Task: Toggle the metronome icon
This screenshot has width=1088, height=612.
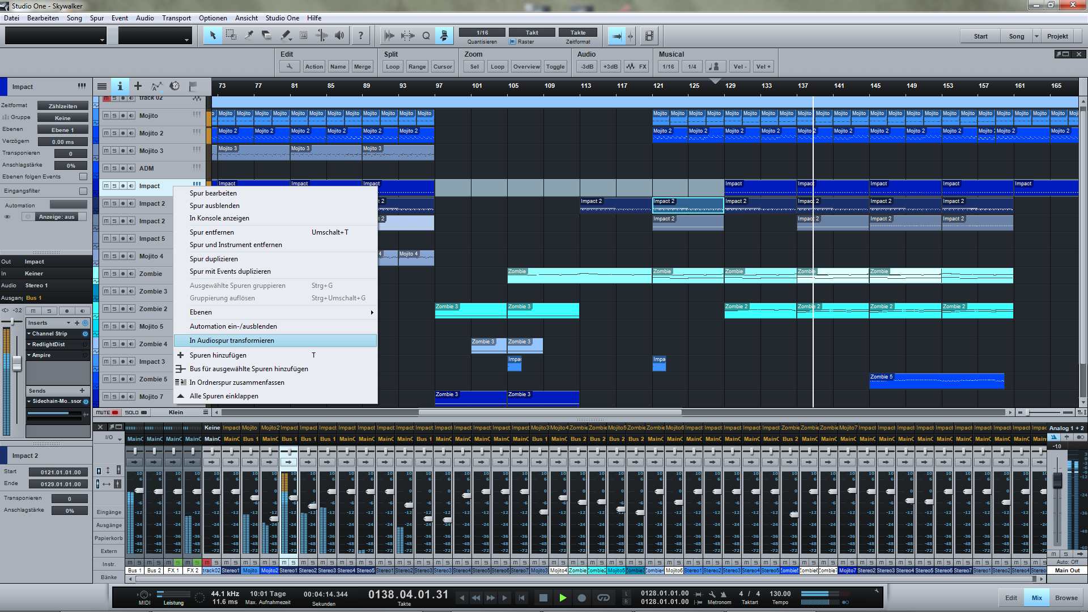Action: pyautogui.click(x=723, y=594)
